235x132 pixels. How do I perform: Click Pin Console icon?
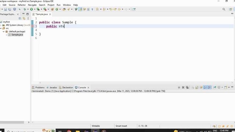tap(214, 87)
